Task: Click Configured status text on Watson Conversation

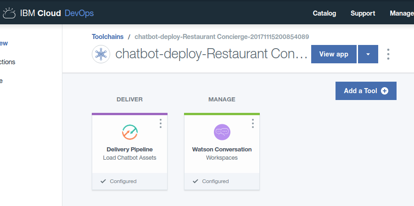Action: coord(215,181)
